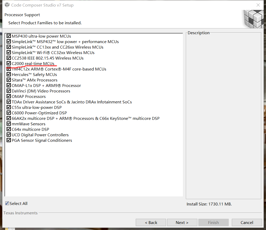Uncheck mmWave Sensors

coord(9,124)
